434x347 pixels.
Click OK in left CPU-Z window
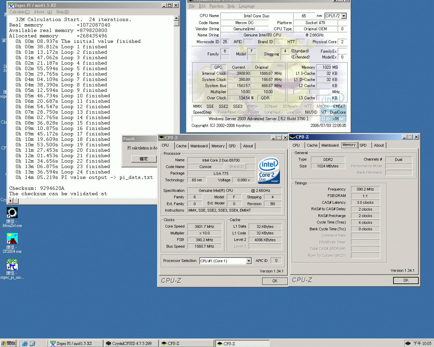(275, 281)
